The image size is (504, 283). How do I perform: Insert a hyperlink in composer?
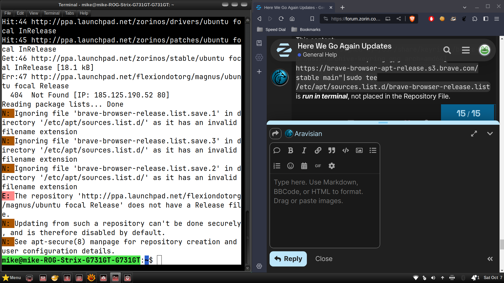pos(318,150)
